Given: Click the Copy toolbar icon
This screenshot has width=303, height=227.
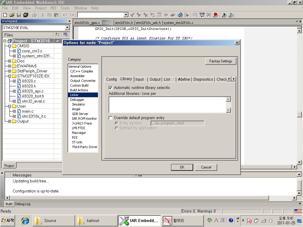Looking at the screenshot, I should (49, 15).
